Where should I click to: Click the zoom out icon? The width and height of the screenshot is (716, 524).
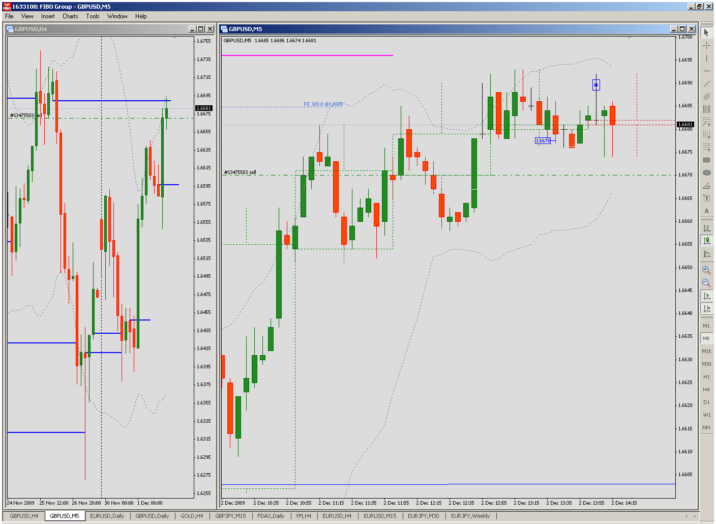click(x=707, y=283)
